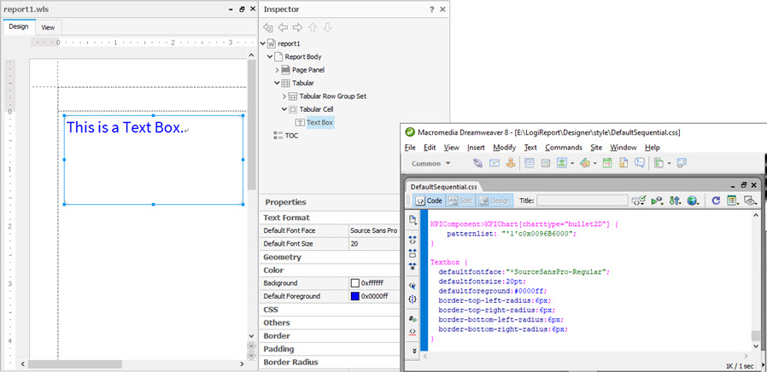Click Default Foreground blue color swatch
This screenshot has width=767, height=372.
(355, 296)
